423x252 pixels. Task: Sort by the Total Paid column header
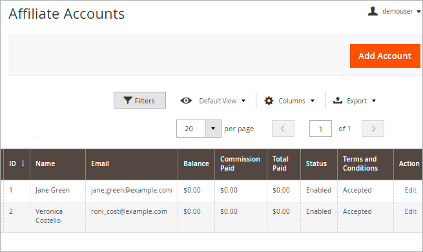[x=284, y=164]
